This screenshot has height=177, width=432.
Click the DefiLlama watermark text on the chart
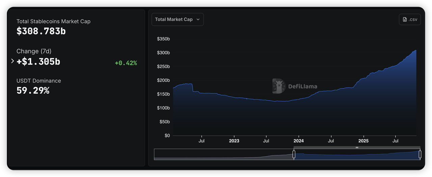(x=302, y=86)
